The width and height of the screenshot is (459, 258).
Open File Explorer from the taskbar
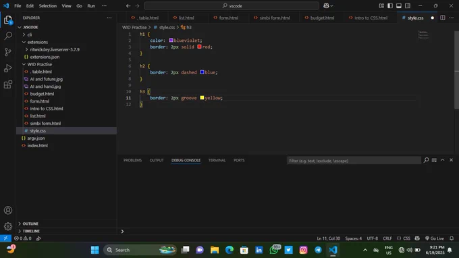tap(215, 250)
